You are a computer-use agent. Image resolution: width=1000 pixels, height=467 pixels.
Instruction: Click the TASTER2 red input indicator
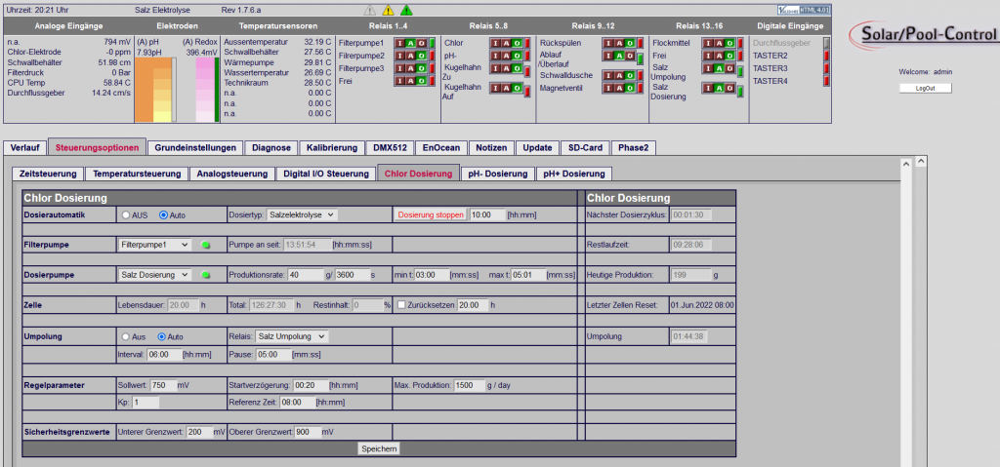(826, 56)
